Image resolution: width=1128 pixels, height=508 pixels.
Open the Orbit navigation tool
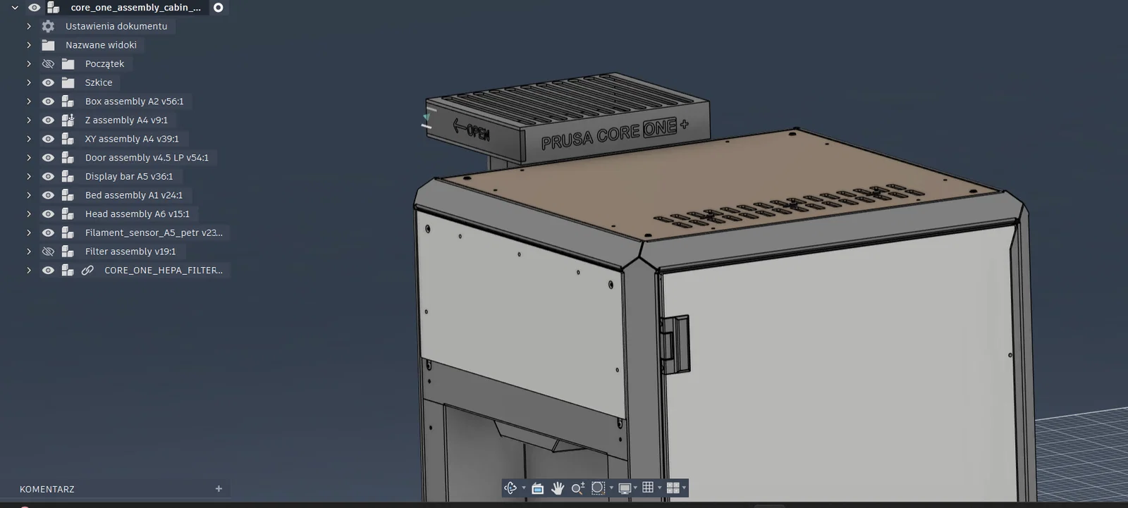point(510,488)
